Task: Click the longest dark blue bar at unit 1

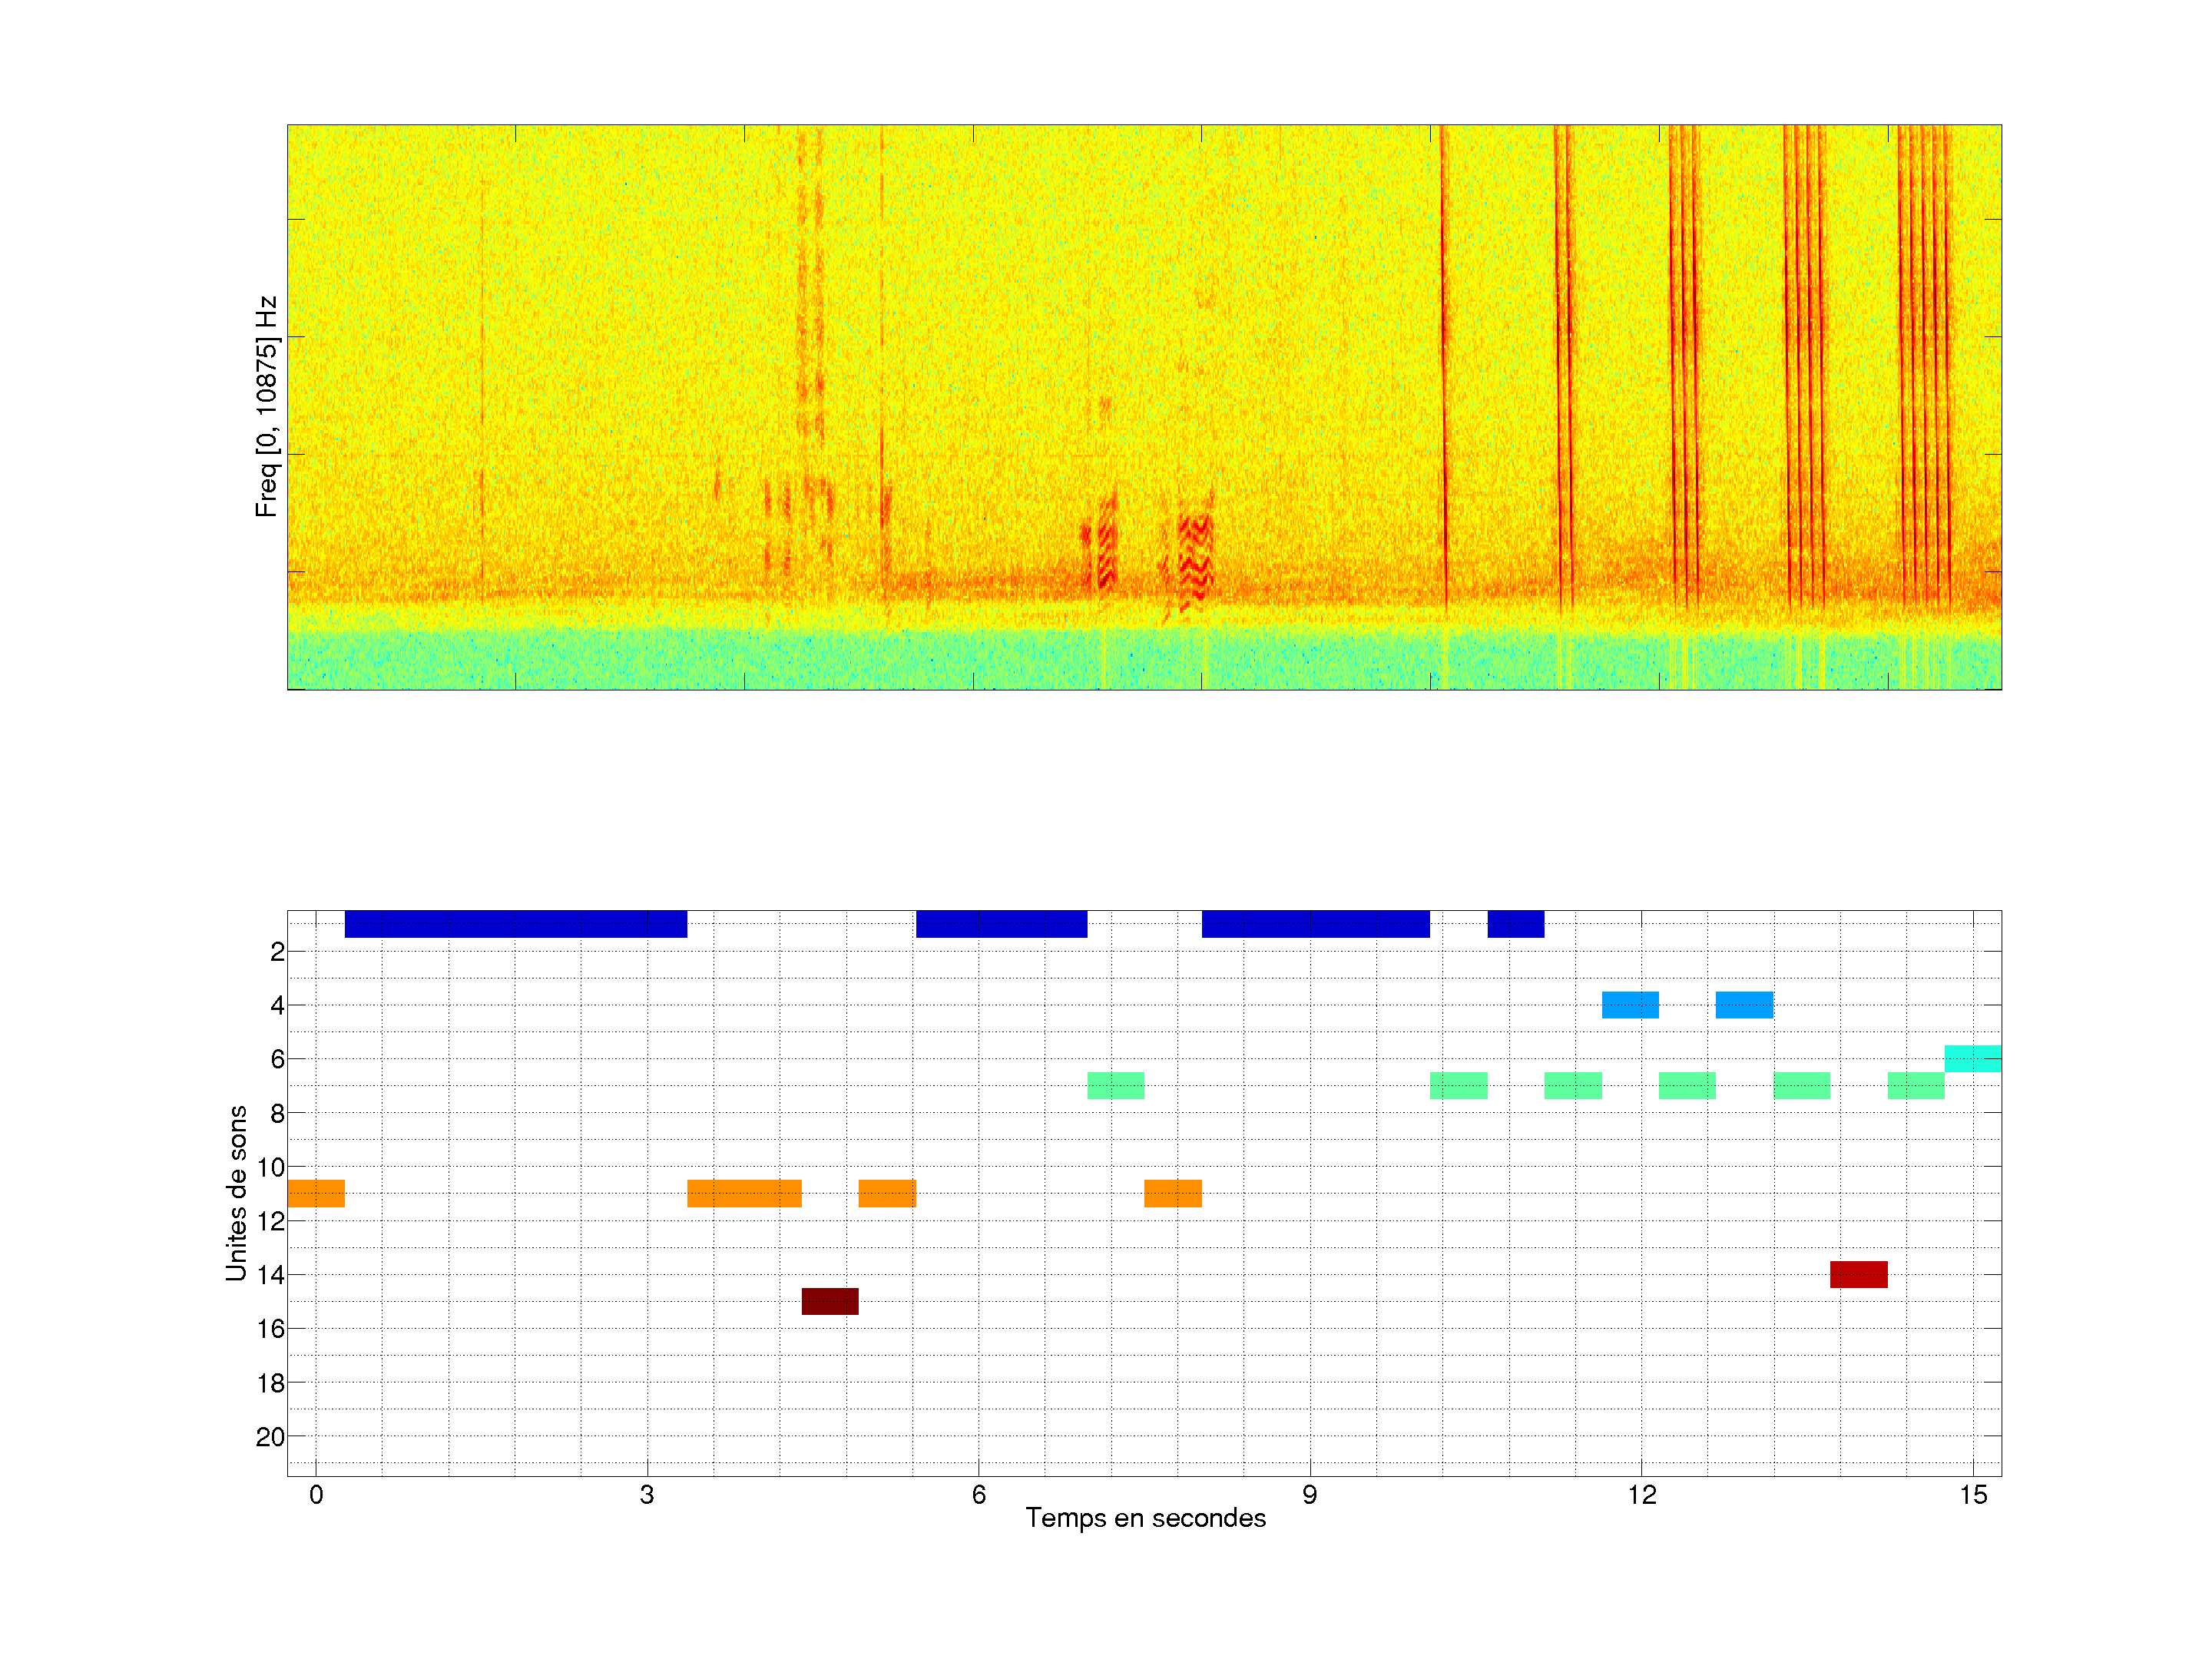Action: click(x=515, y=924)
